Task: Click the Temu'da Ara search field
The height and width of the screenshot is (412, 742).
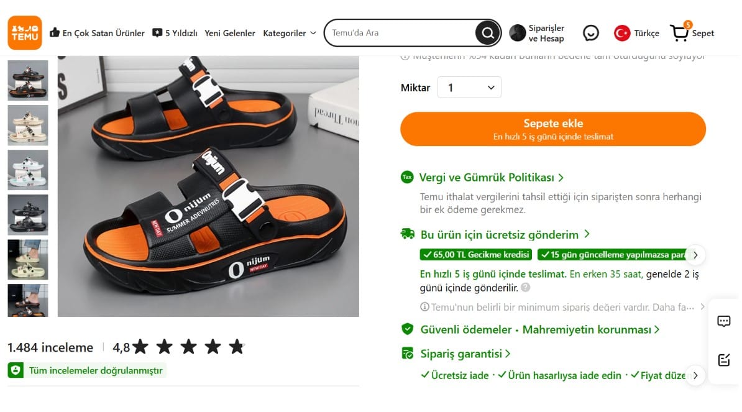Action: pos(401,33)
